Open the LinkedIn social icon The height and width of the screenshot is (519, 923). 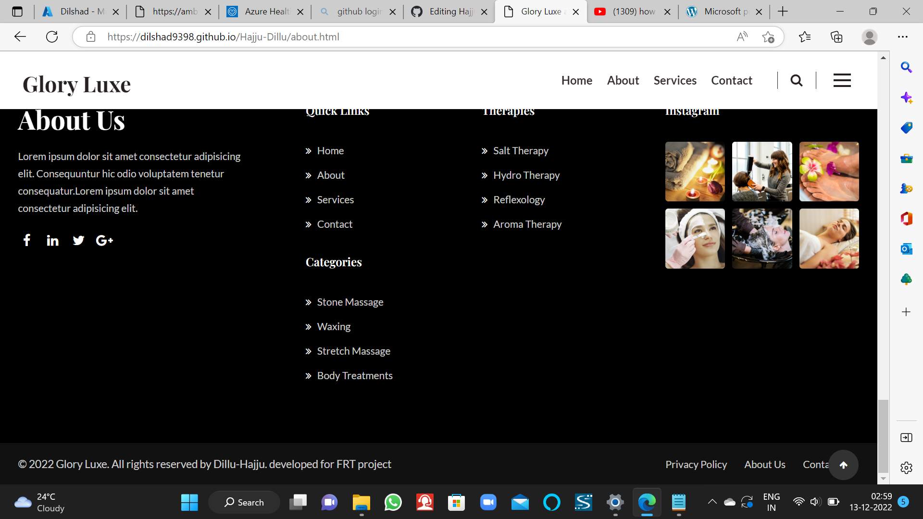click(52, 240)
